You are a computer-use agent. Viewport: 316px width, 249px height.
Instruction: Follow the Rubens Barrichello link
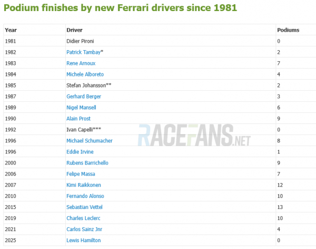88,163
